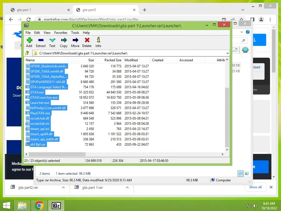Click the Explorer help question mark icon
281x211 pixels.
[x=248, y=32]
